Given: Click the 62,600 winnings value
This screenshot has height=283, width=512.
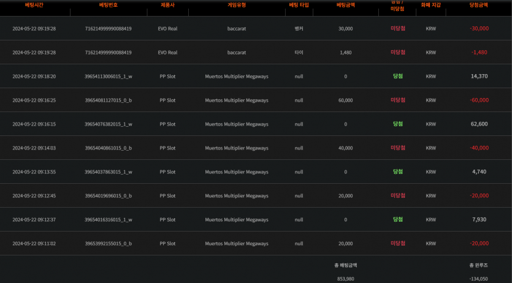Looking at the screenshot, I should click(x=479, y=124).
